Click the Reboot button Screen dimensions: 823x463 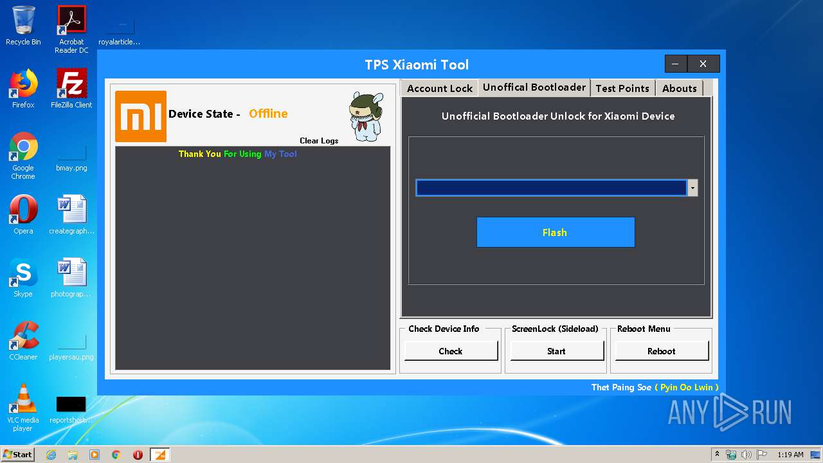662,351
